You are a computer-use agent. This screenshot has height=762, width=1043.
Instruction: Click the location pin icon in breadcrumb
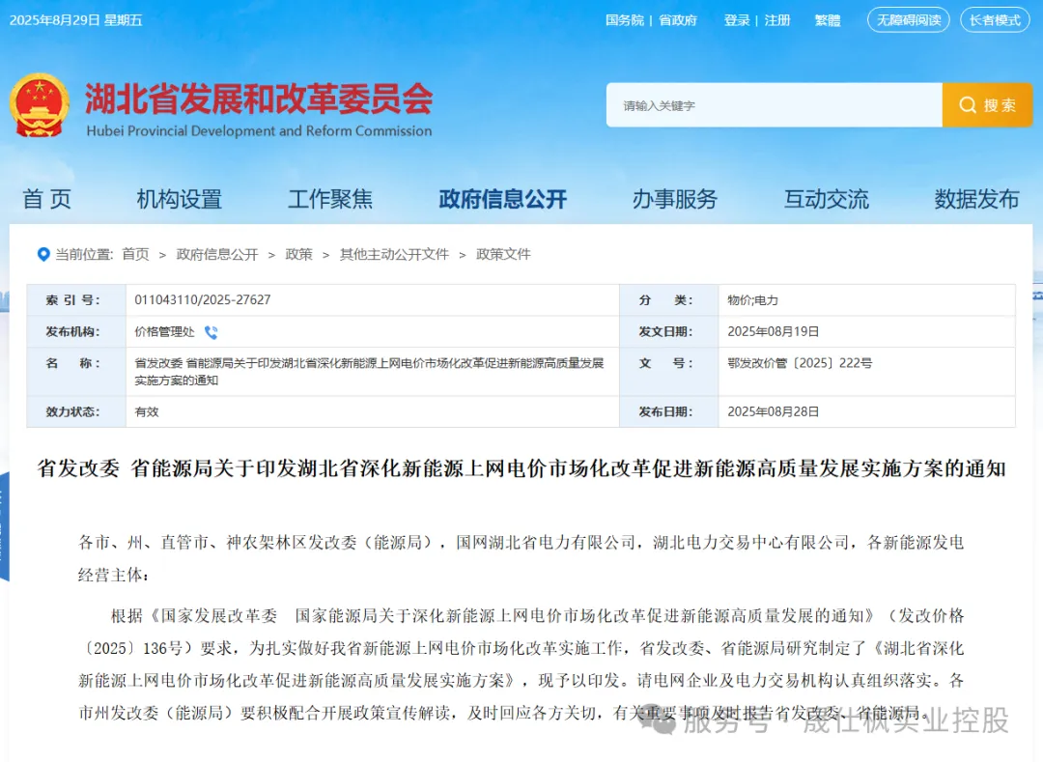[x=42, y=254]
